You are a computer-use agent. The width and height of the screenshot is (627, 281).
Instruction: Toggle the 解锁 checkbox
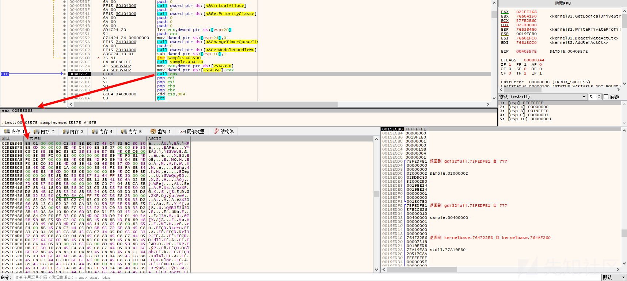[606, 97]
